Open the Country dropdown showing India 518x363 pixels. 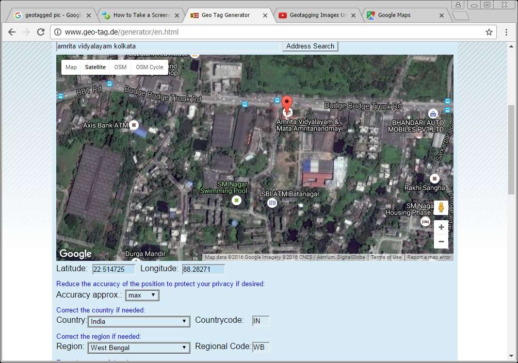click(139, 321)
